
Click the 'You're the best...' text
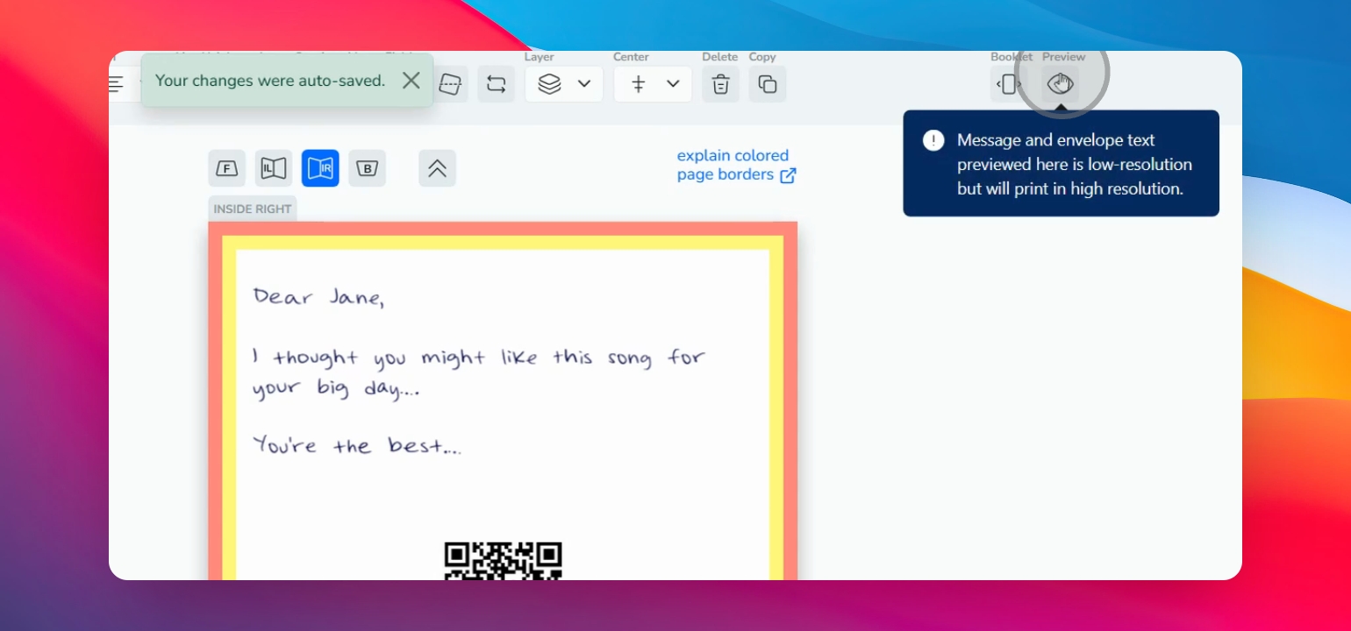[x=356, y=445]
